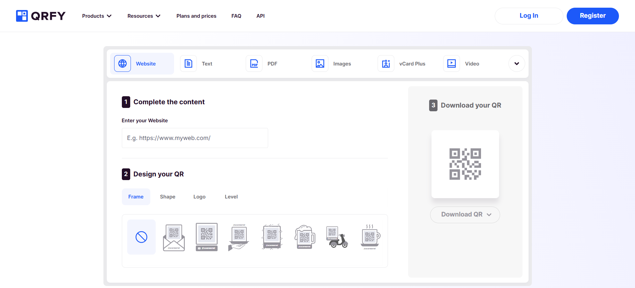Click the QR code preview image
The height and width of the screenshot is (288, 635).
click(x=465, y=164)
